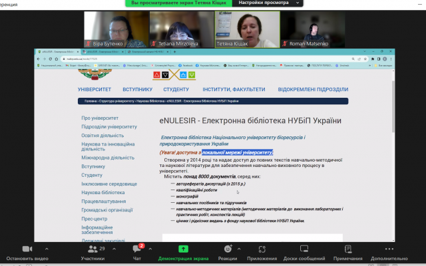Select Roman Matsenko video thumbnail

(x=312, y=29)
